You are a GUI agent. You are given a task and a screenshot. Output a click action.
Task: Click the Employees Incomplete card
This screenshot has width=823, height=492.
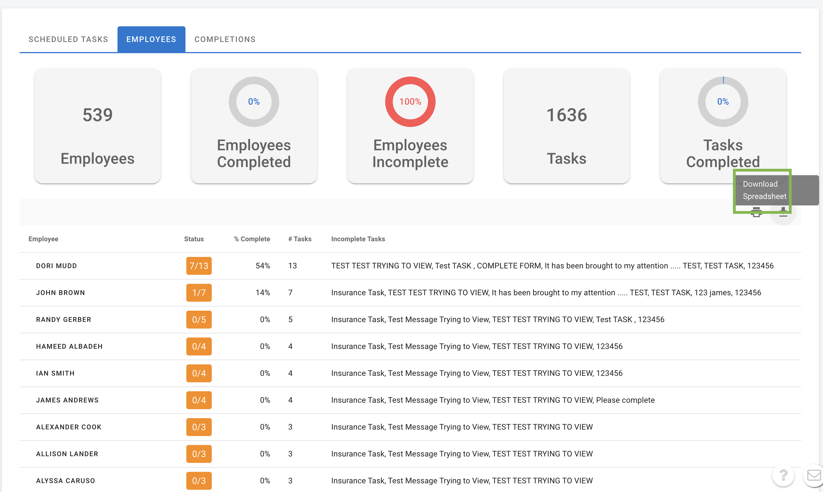[410, 126]
